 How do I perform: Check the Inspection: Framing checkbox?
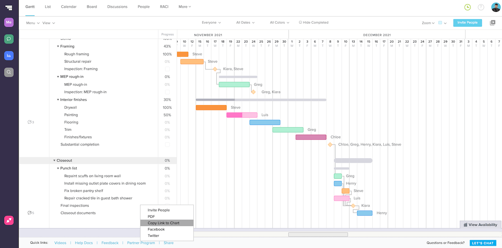[167, 69]
